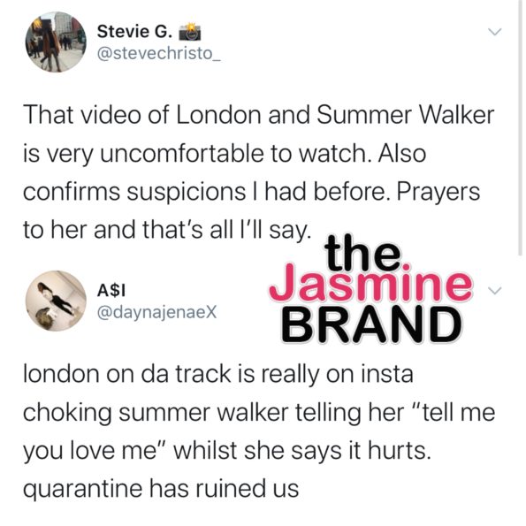Open the tweet starting "london on da track"
526x526 pixels.
(x=259, y=431)
